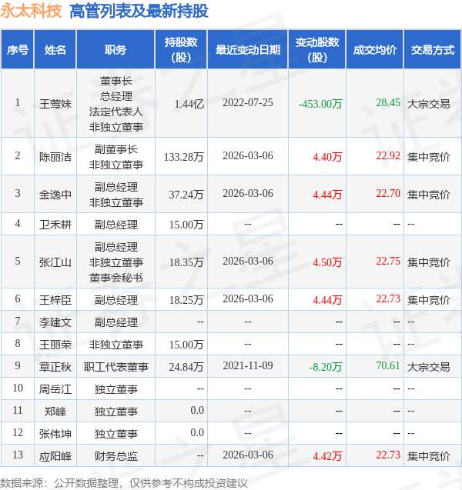Click 22.73 in 王梓臣's row
The image size is (462, 490).
click(388, 298)
